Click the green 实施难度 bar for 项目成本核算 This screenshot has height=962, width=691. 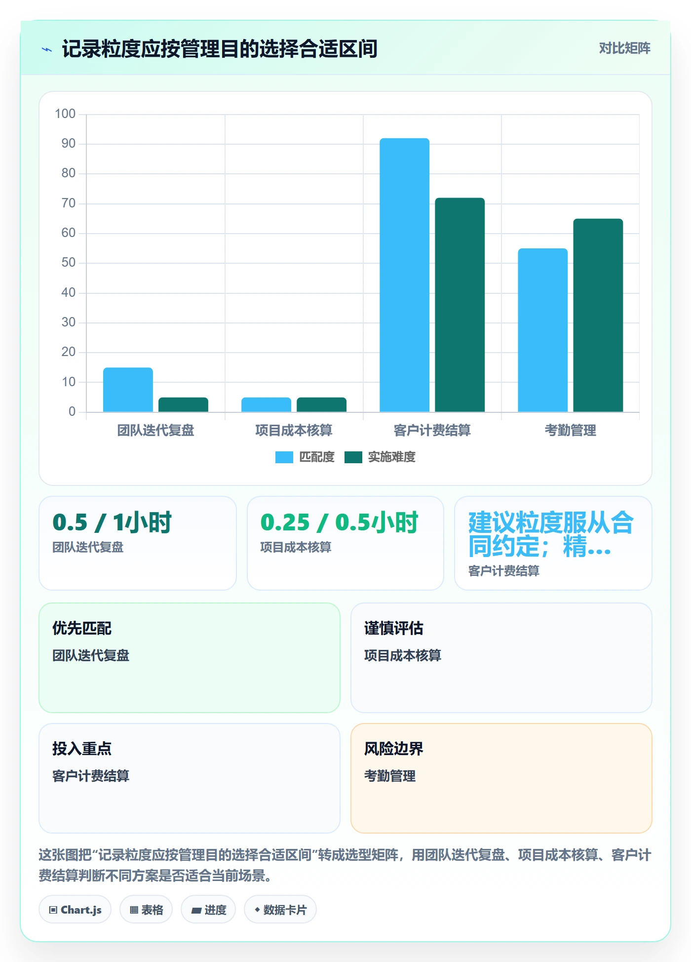click(x=321, y=404)
